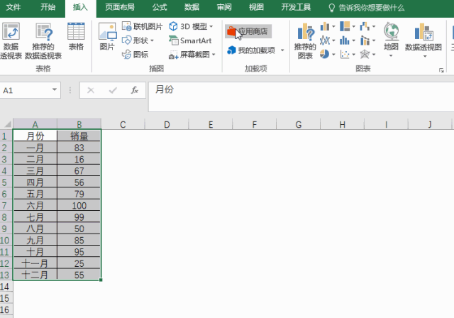Click the Select All corner triangle
This screenshot has width=454, height=318.
(7, 124)
